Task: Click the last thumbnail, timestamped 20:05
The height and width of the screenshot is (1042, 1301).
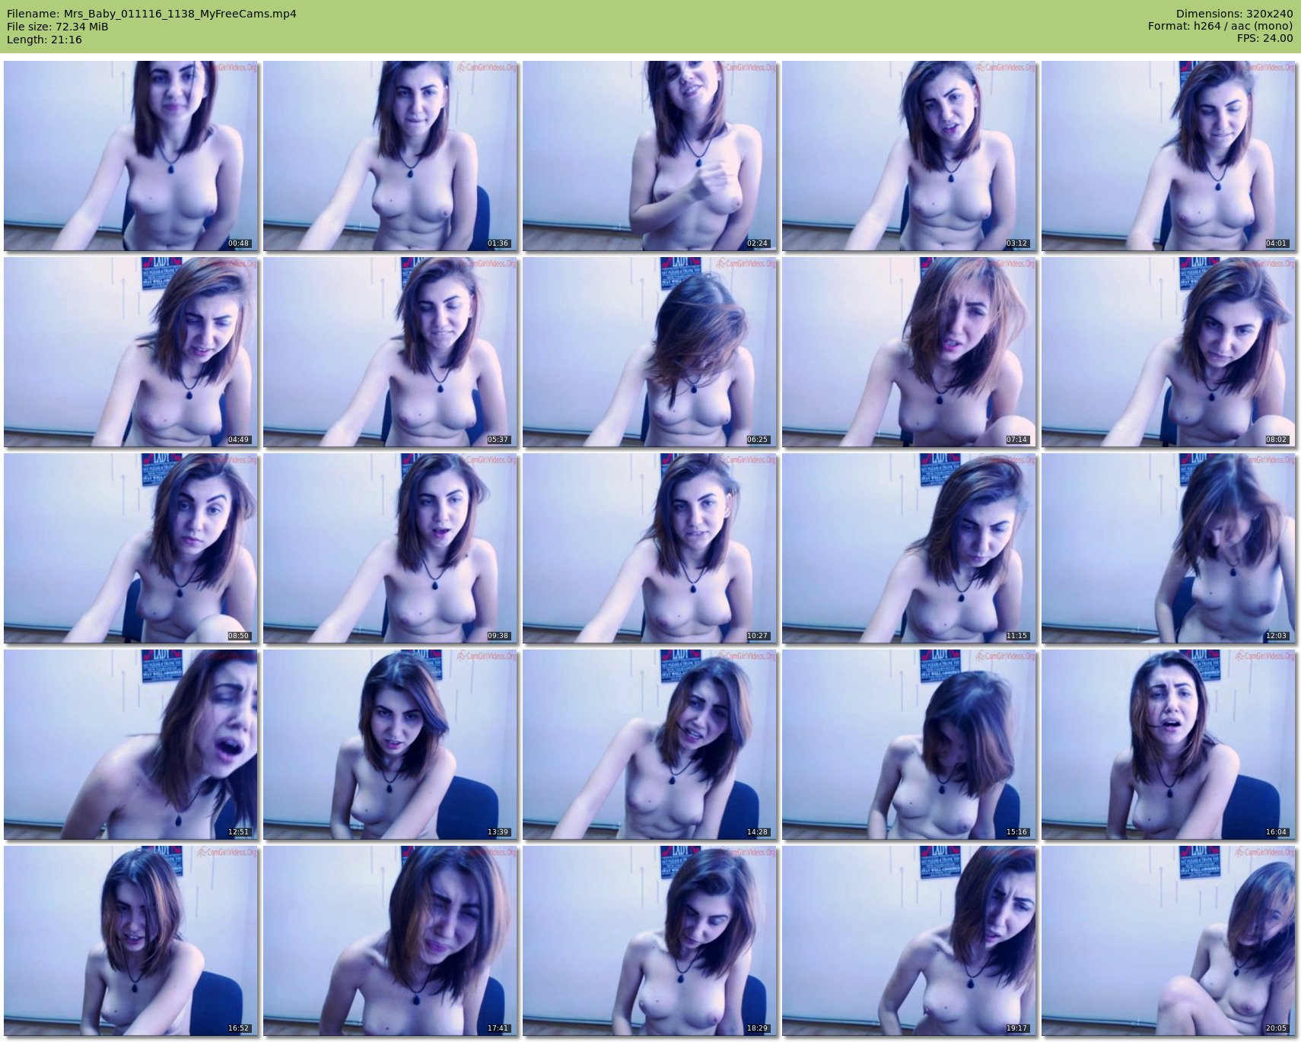Action: pyautogui.click(x=1169, y=941)
